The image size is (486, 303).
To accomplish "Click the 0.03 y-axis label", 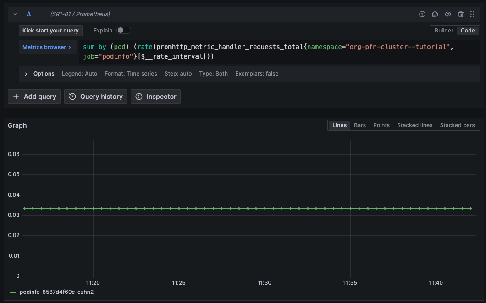I will 14,215.
